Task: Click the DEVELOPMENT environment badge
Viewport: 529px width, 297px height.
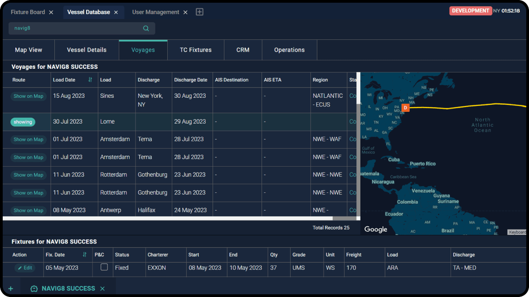Action: (x=470, y=11)
